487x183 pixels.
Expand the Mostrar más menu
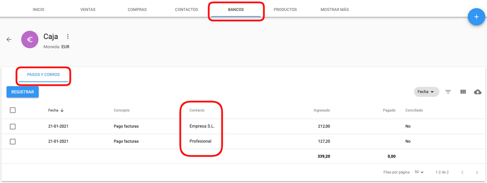(x=334, y=10)
